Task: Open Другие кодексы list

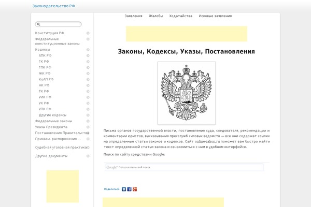Action: pyautogui.click(x=52, y=115)
